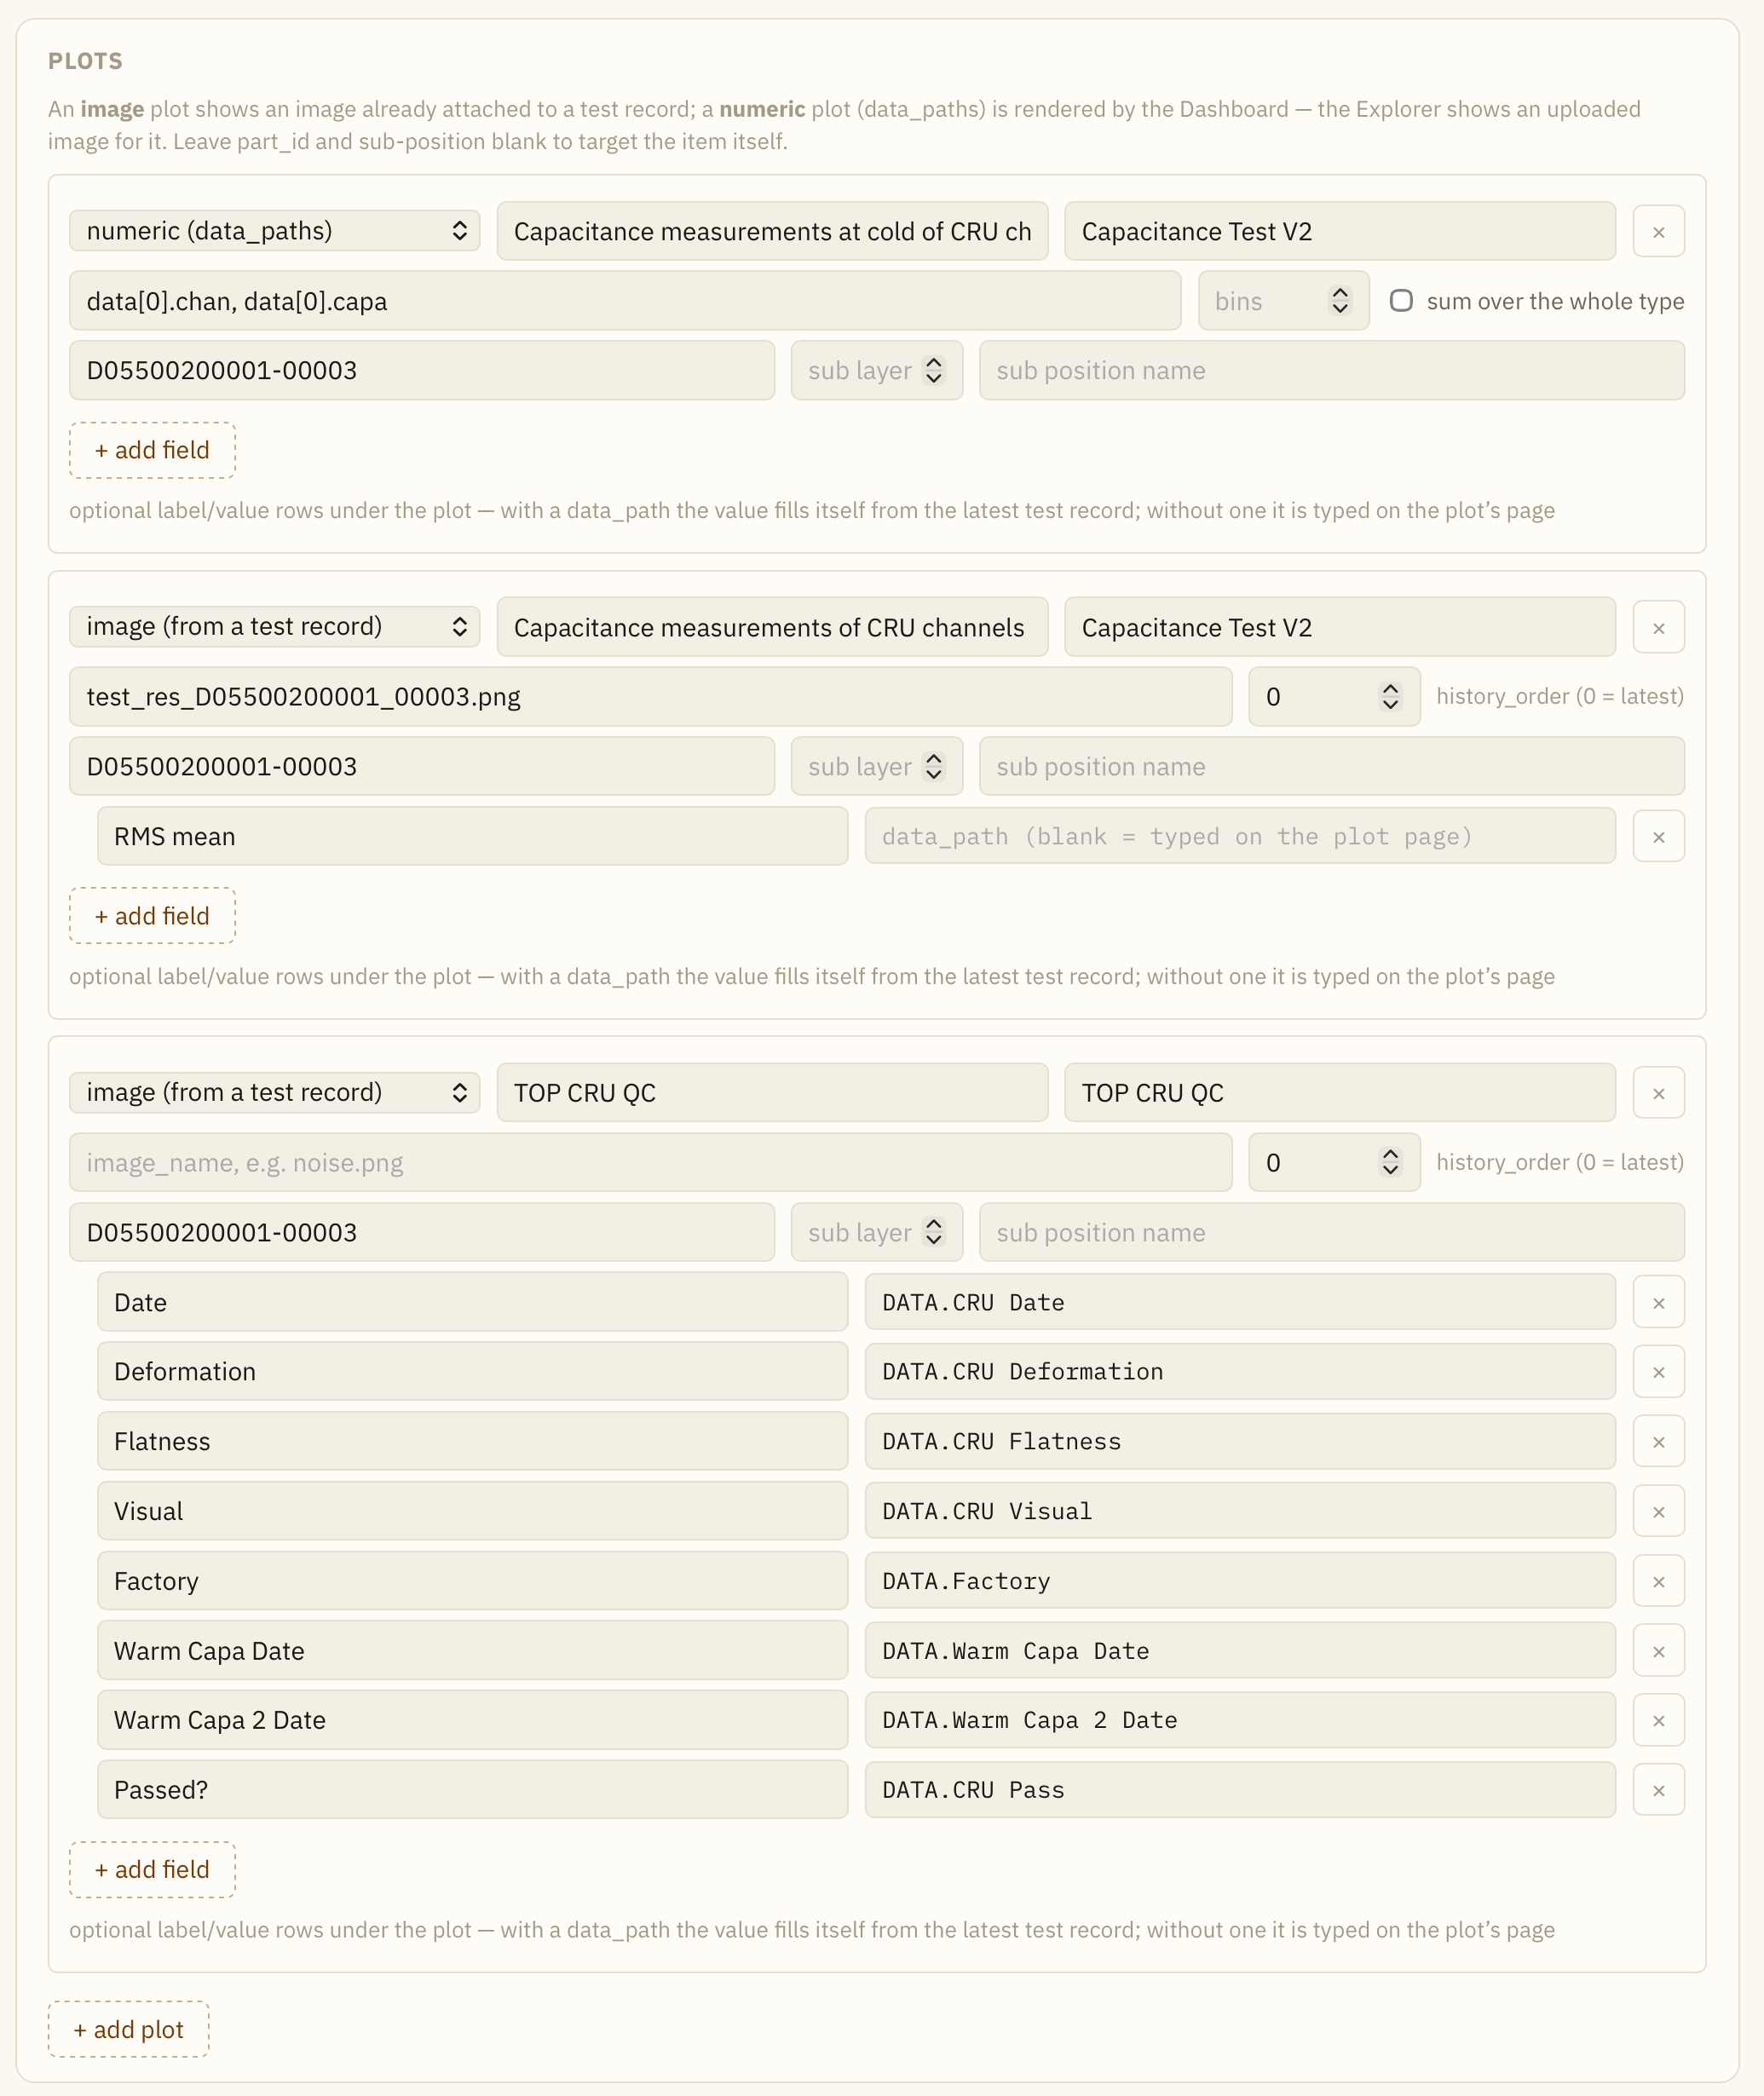Add a field to the TOP CRU QC plot
This screenshot has height=2096, width=1764.
point(152,1869)
